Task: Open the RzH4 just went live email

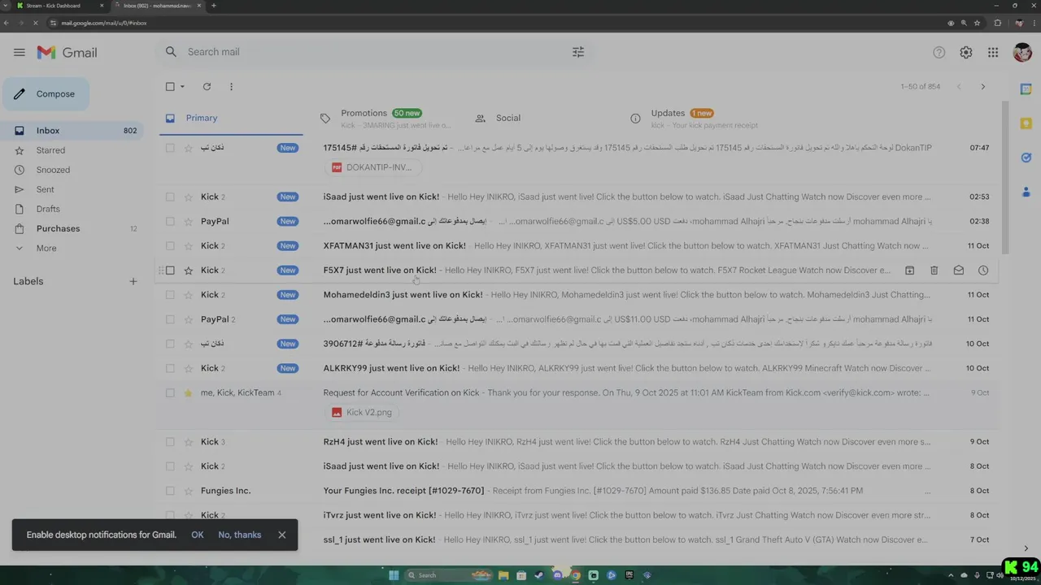Action: (x=577, y=442)
